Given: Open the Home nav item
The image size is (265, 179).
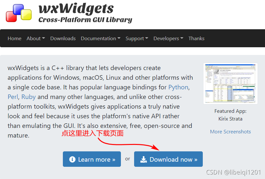Looking at the screenshot, I should coord(15,38).
